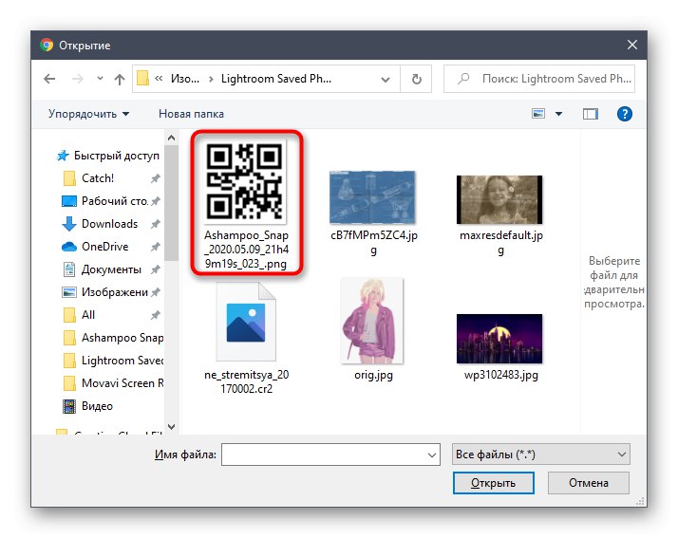Click the search field for Lightroom Saved Photos
Screen dimensions: 678x538
tap(539, 79)
